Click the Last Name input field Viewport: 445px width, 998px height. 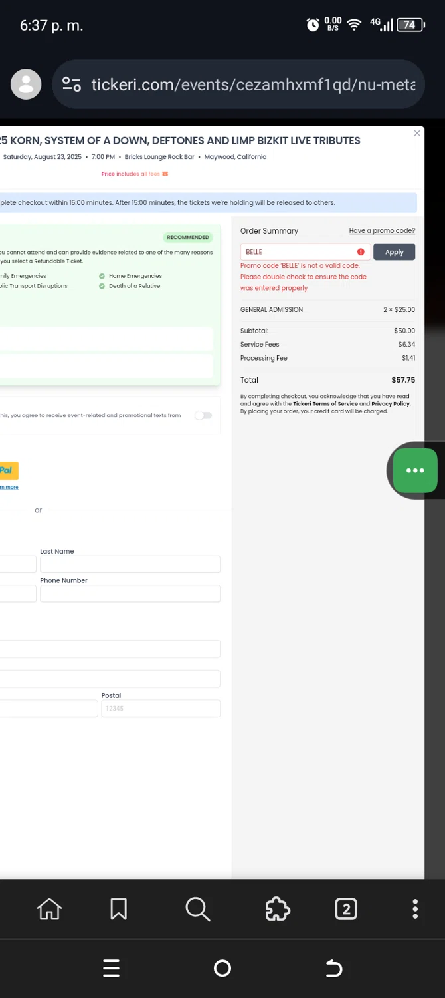pos(130,564)
